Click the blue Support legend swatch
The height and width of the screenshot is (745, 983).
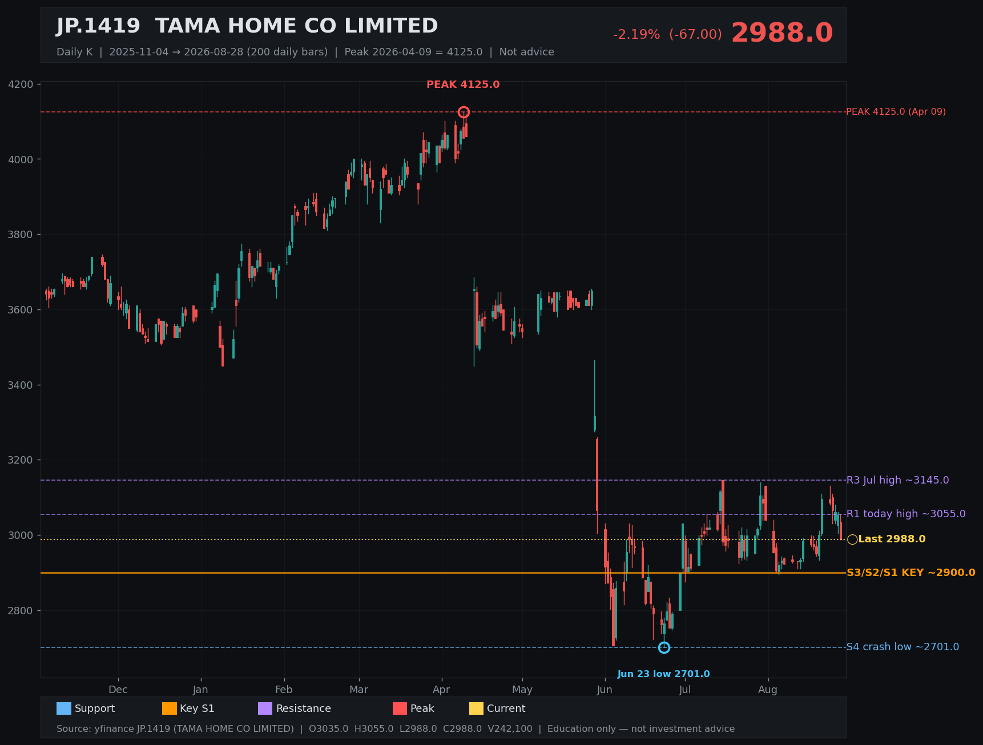(63, 708)
